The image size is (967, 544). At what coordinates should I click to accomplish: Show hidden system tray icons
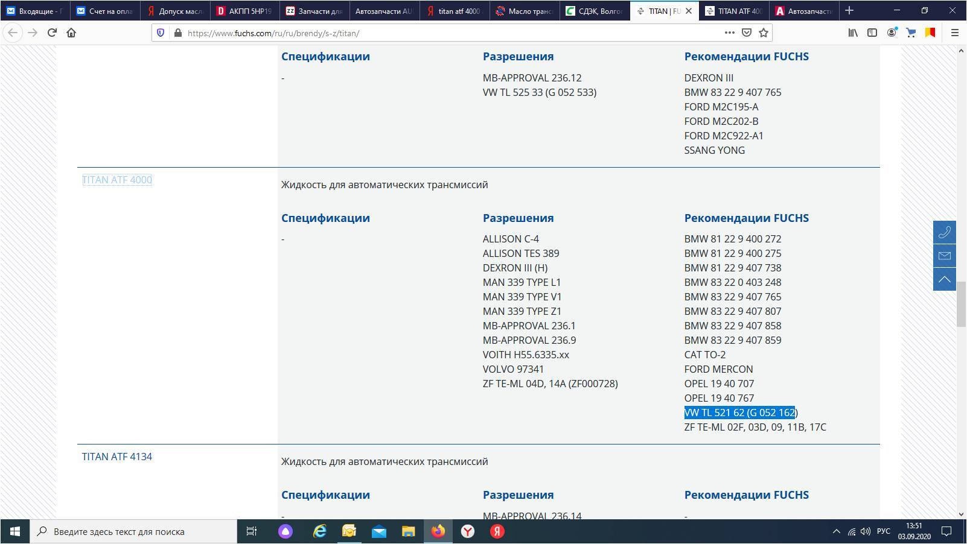836,531
